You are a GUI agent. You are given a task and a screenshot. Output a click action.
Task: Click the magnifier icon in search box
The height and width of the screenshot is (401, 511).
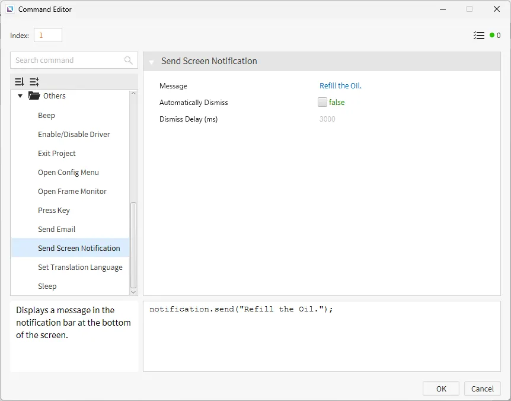[x=129, y=61]
